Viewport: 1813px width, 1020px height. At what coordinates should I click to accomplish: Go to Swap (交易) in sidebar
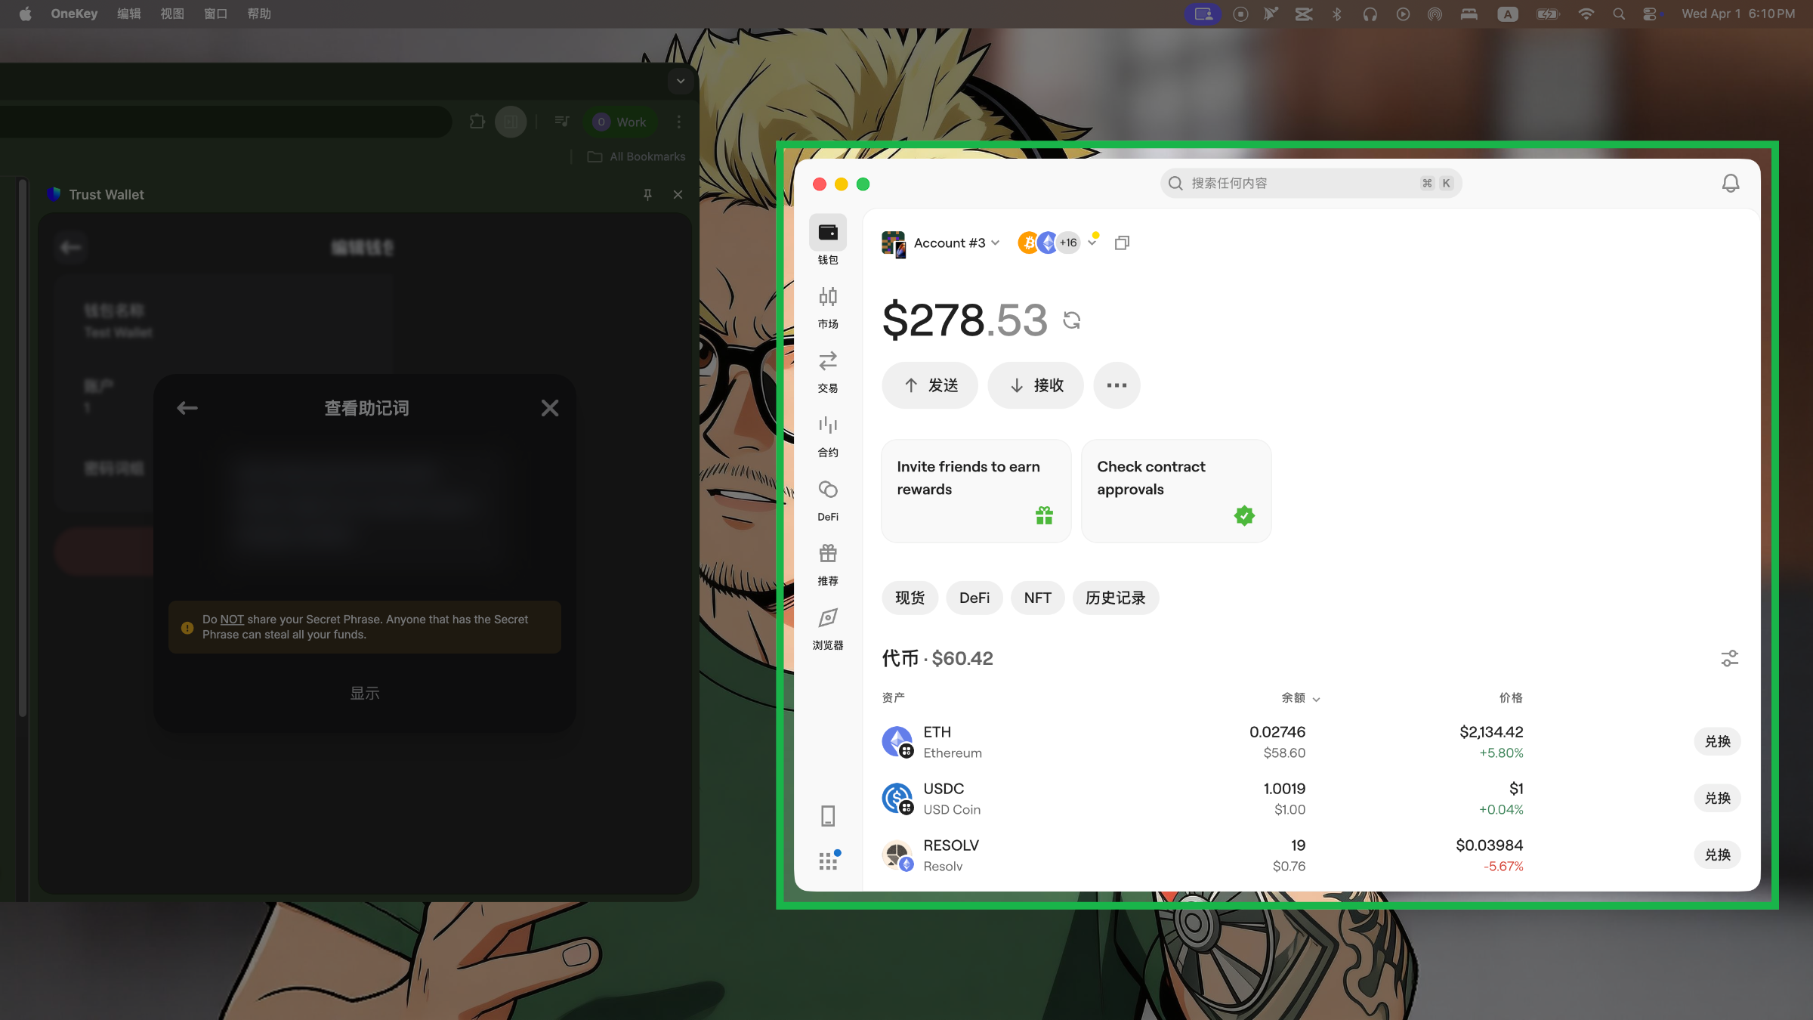[828, 369]
